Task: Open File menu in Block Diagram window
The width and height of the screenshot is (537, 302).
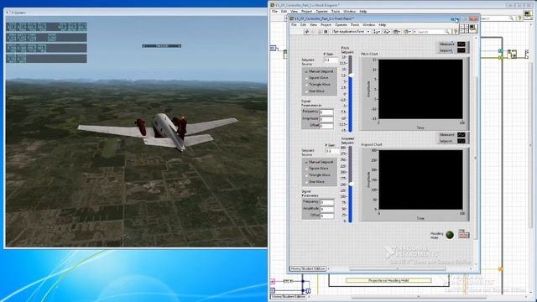Action: [274, 11]
